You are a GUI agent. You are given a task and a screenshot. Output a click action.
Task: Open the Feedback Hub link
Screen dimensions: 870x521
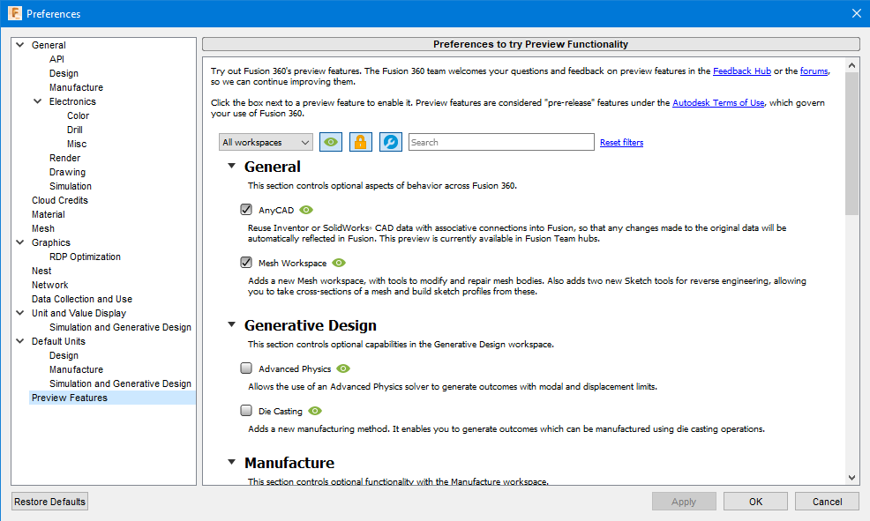742,71
